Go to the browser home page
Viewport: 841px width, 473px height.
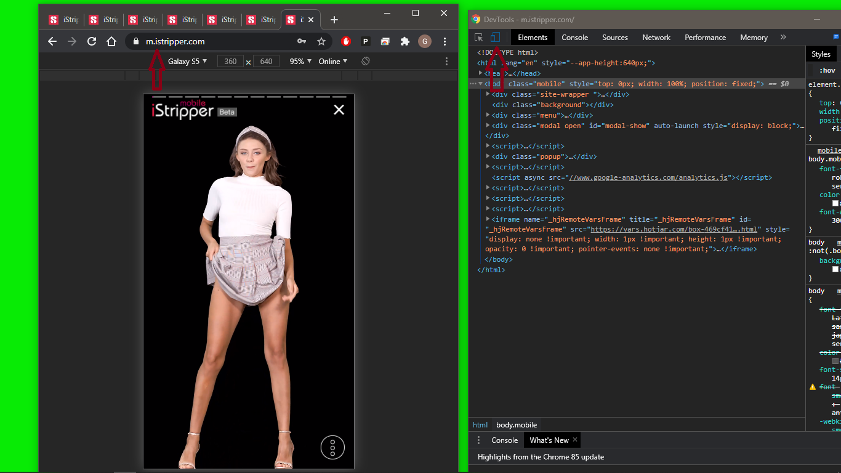pyautogui.click(x=111, y=41)
